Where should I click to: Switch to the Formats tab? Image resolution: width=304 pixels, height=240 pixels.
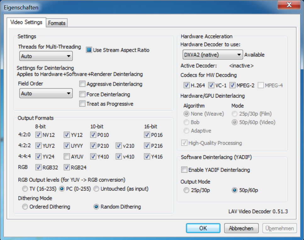(x=57, y=23)
